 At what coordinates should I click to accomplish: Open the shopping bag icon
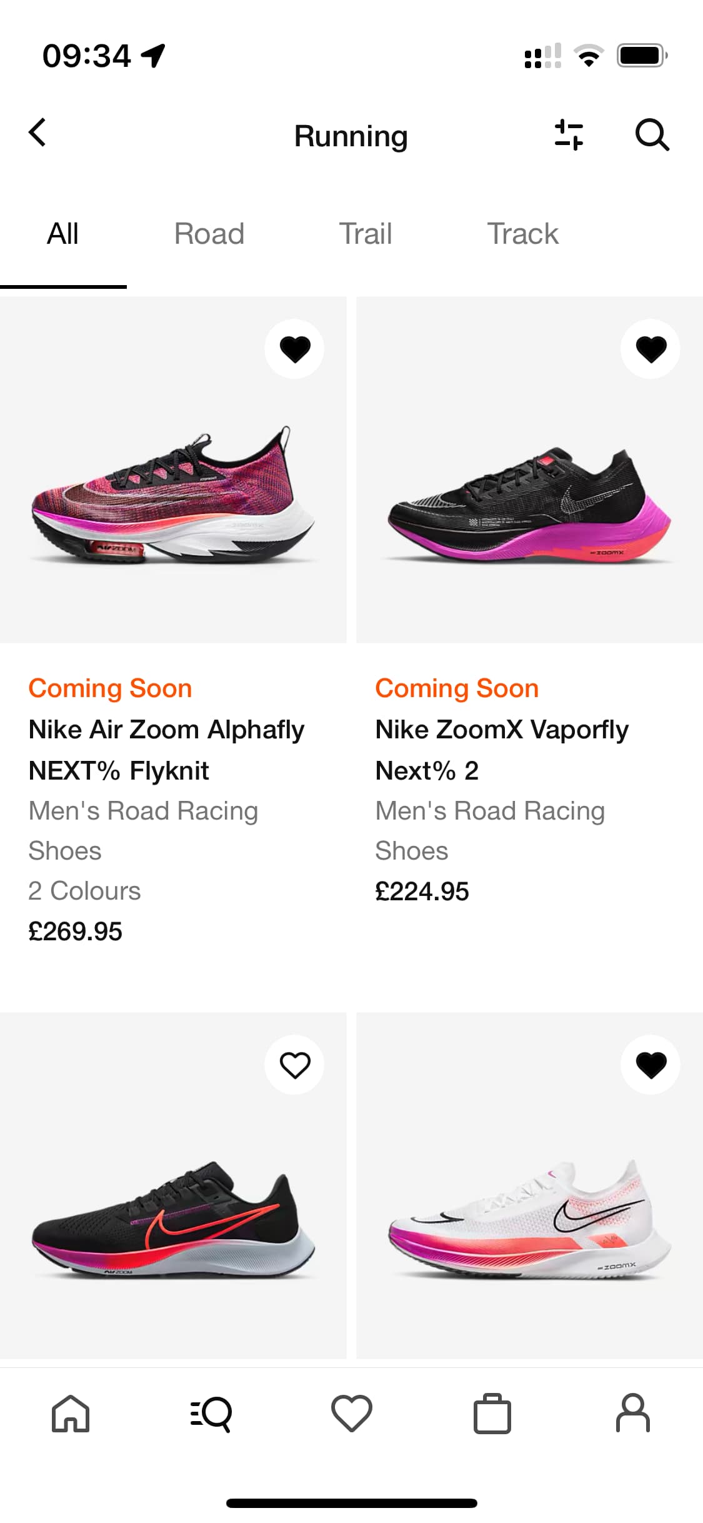[x=492, y=1413]
